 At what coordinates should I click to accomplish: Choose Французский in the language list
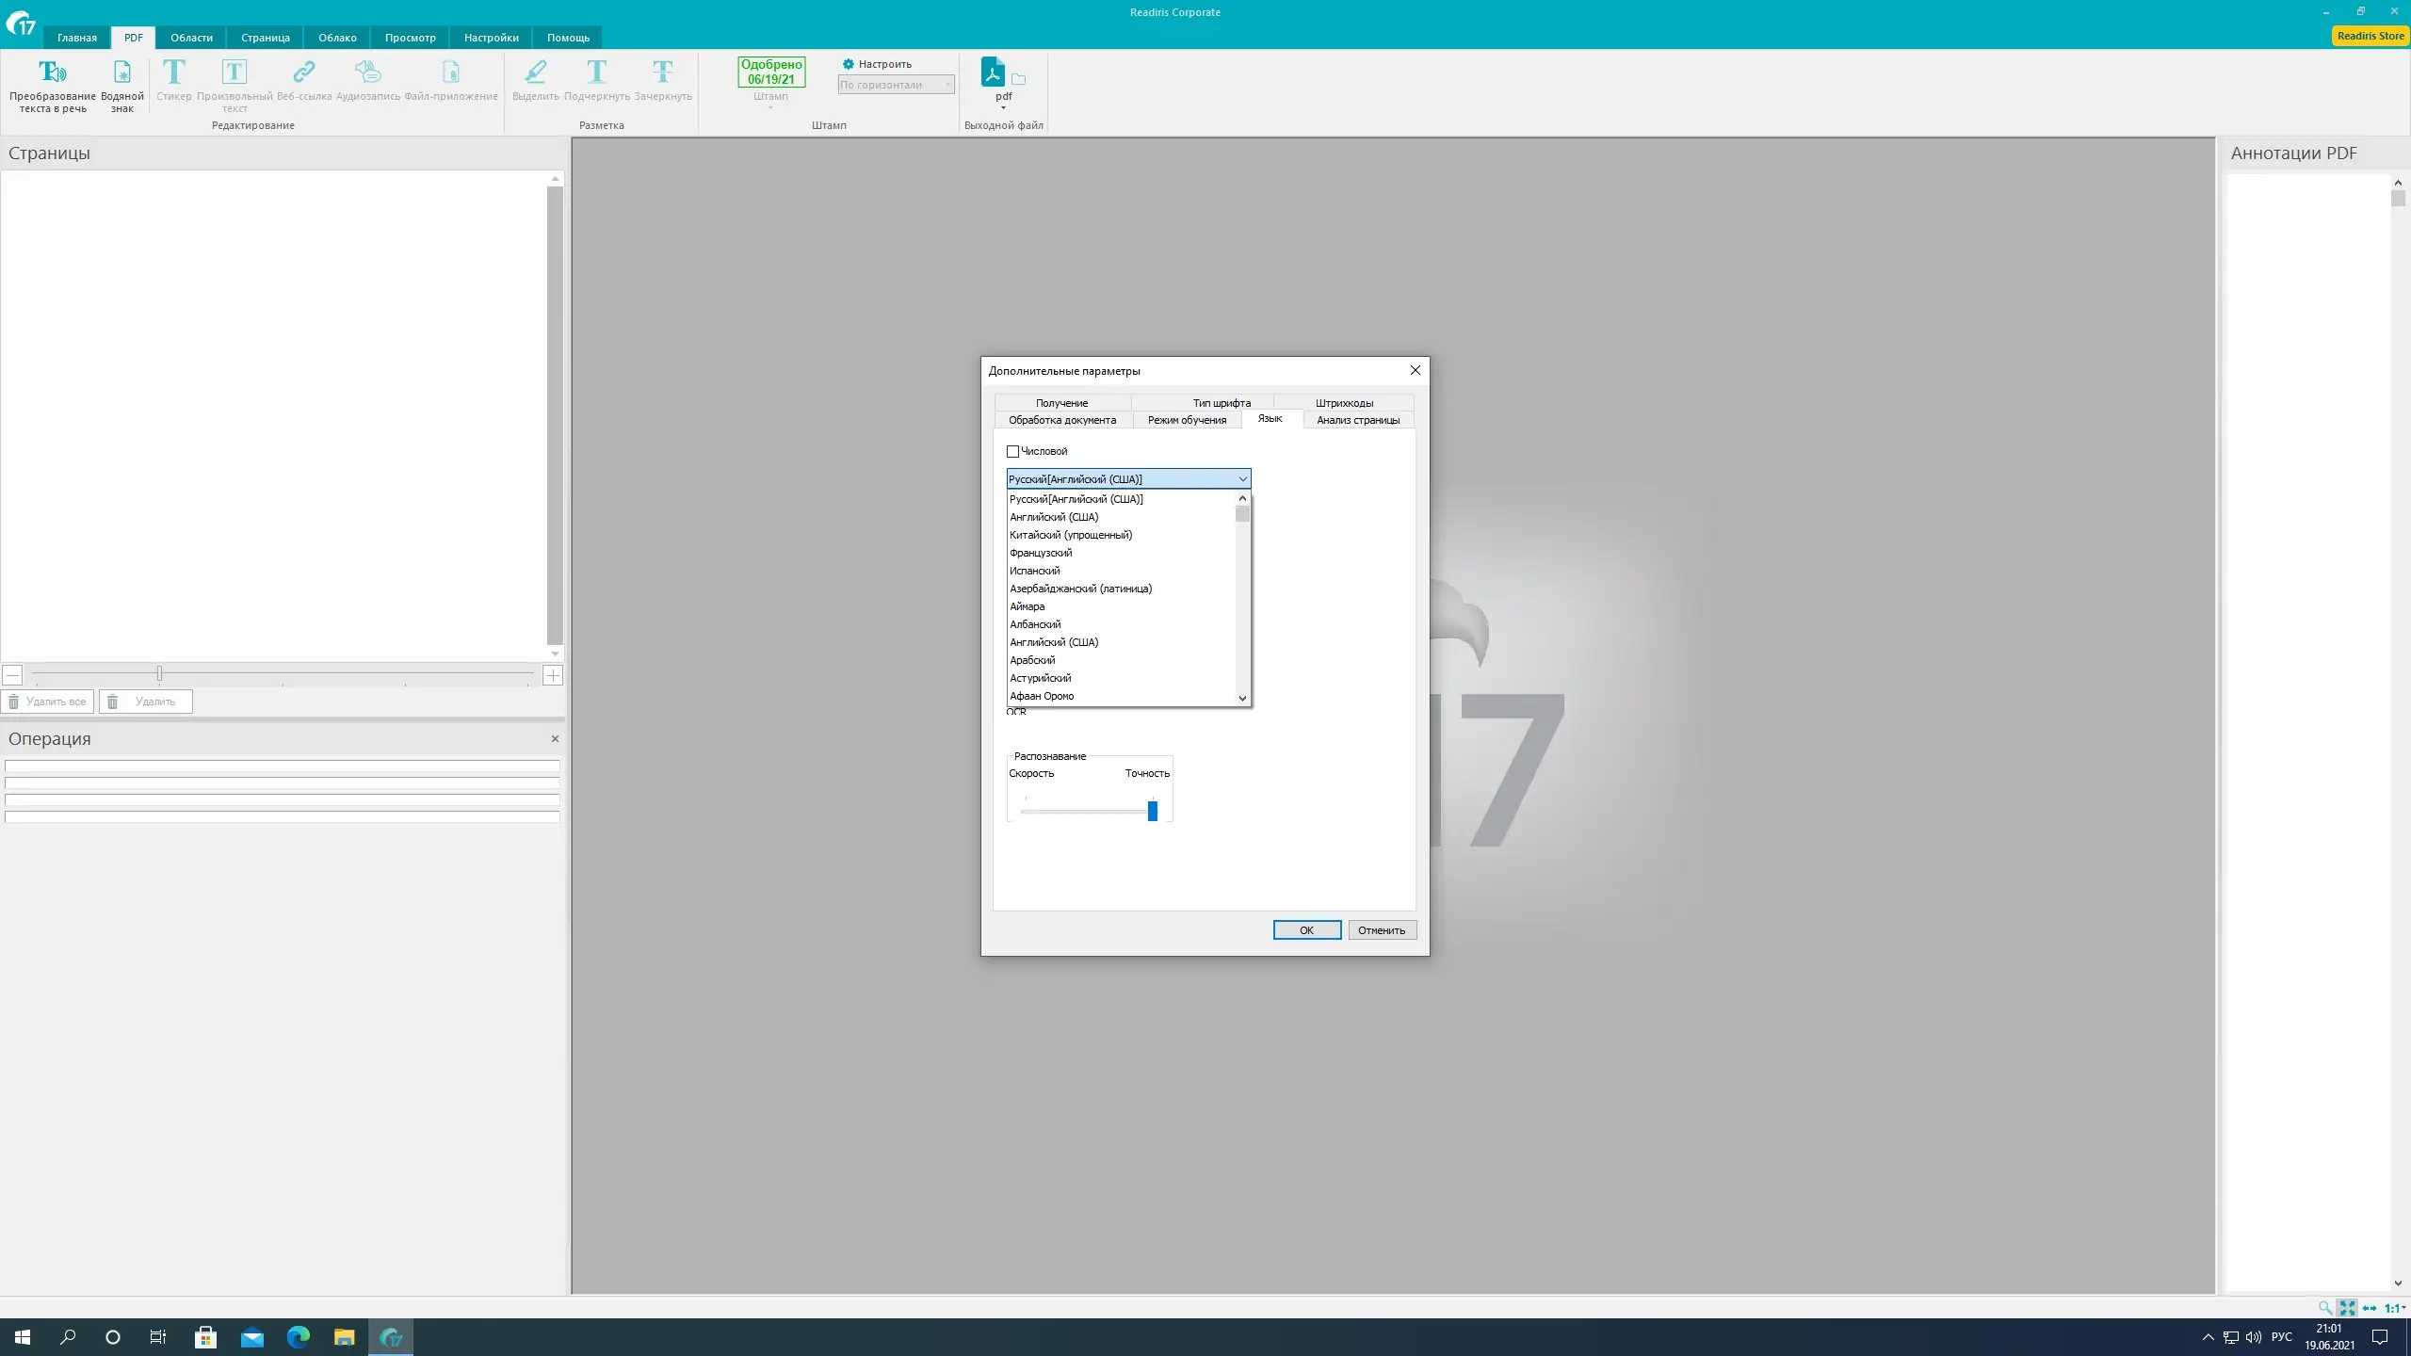tap(1041, 553)
